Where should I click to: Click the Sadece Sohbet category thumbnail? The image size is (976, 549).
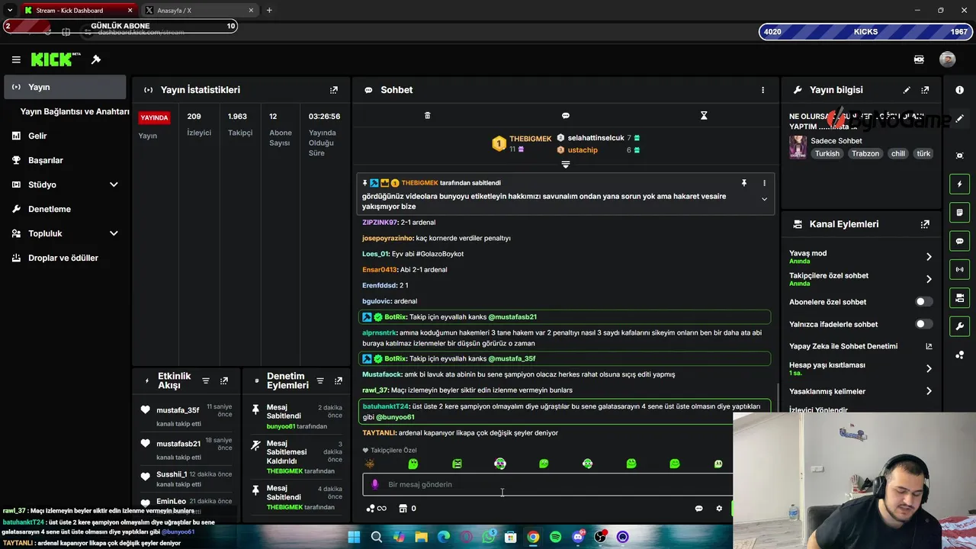(x=798, y=147)
